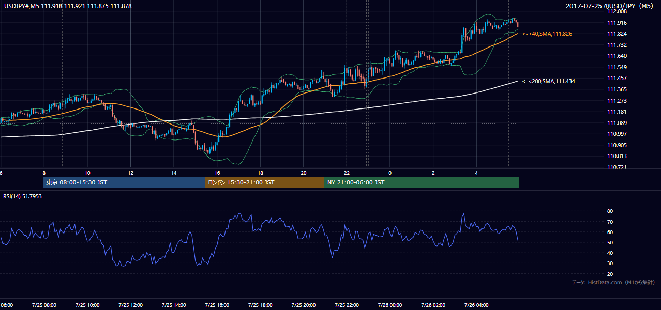
Task: Click the 7/25 08:00 time axis label
Action: (x=44, y=305)
